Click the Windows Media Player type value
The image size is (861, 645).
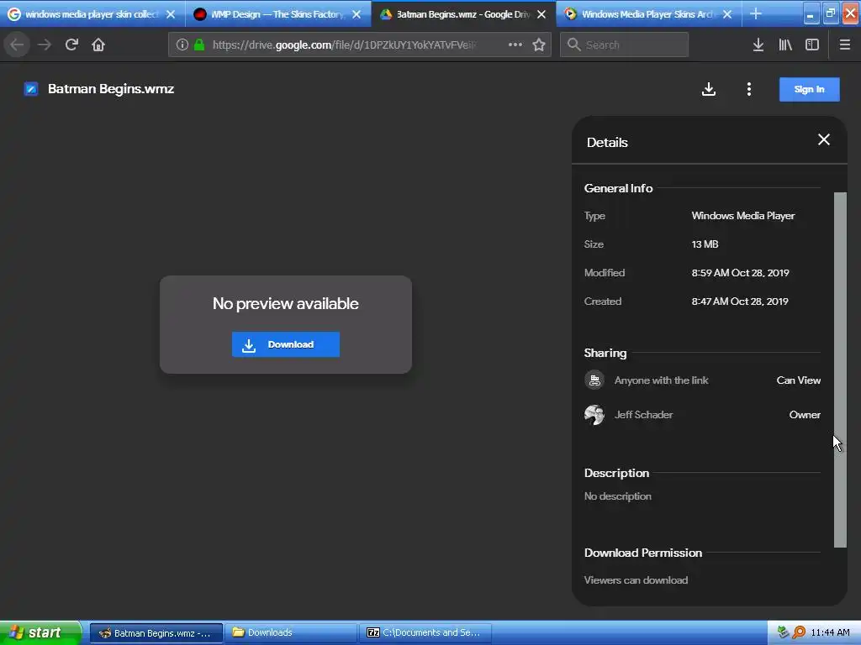(743, 216)
